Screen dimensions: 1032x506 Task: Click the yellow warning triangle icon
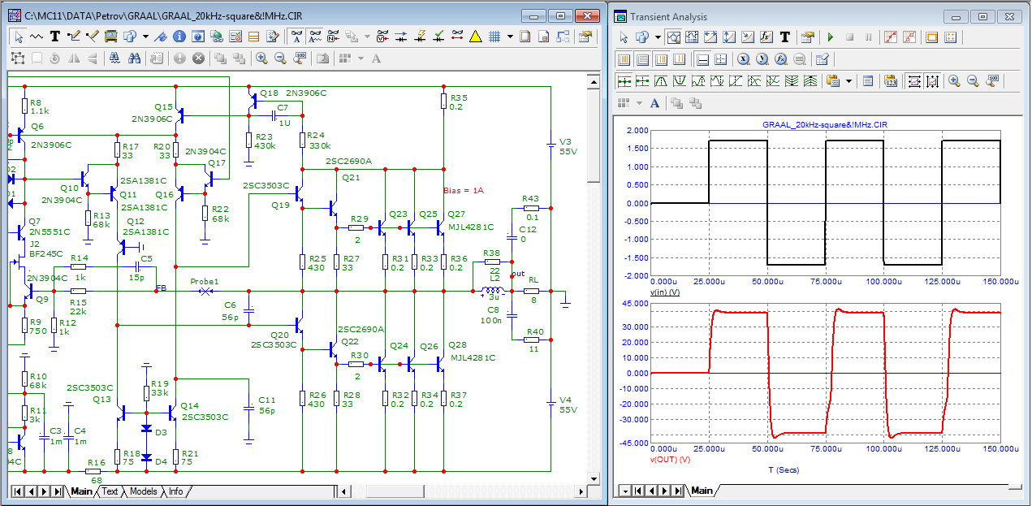pos(476,37)
